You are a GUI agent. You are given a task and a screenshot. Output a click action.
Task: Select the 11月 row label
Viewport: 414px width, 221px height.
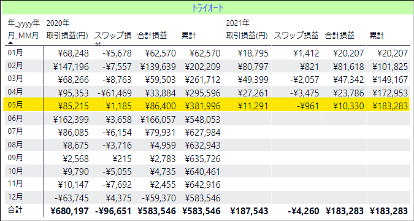point(15,184)
